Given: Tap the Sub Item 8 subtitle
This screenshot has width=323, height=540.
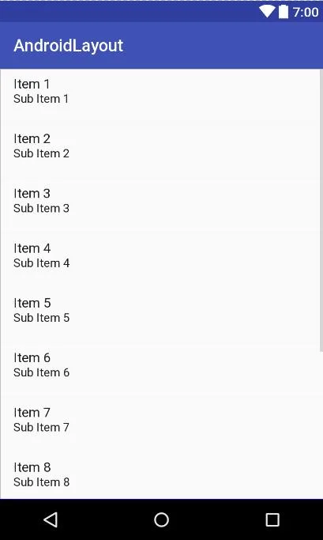Looking at the screenshot, I should (42, 482).
